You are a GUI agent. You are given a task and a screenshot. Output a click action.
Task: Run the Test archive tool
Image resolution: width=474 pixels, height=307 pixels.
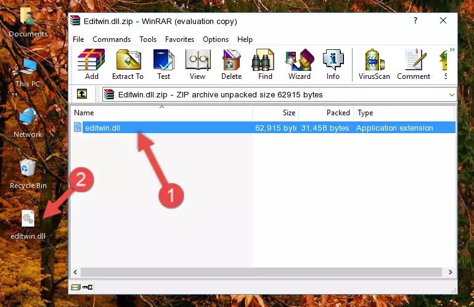pyautogui.click(x=163, y=64)
